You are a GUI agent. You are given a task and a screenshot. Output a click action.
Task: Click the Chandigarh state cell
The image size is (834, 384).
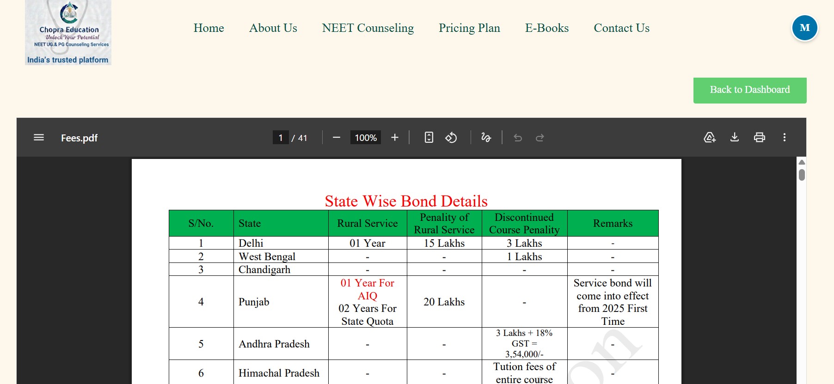coord(281,269)
